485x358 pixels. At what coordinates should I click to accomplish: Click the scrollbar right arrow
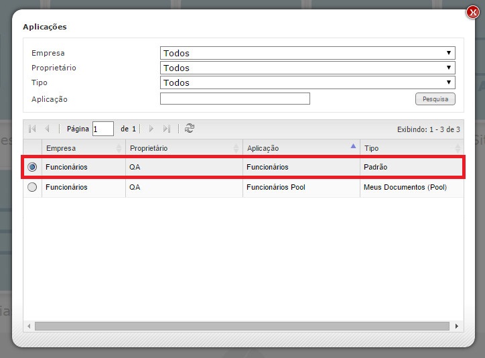pyautogui.click(x=457, y=326)
